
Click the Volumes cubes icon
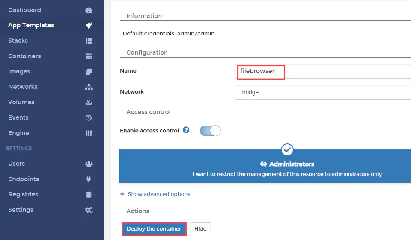[89, 102]
